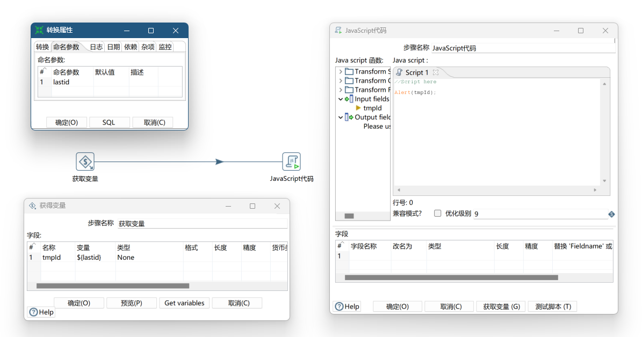This screenshot has width=642, height=337.
Task: Click the JavaScript代码 step icon on canvas
Action: click(x=291, y=162)
